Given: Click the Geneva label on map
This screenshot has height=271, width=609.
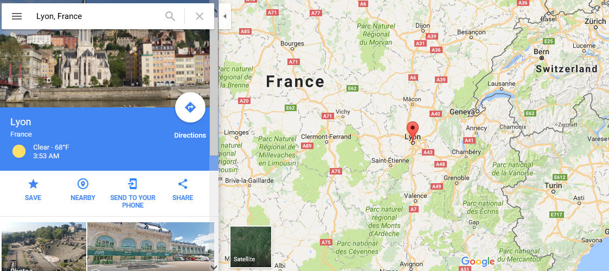Looking at the screenshot, I should click(x=462, y=112).
